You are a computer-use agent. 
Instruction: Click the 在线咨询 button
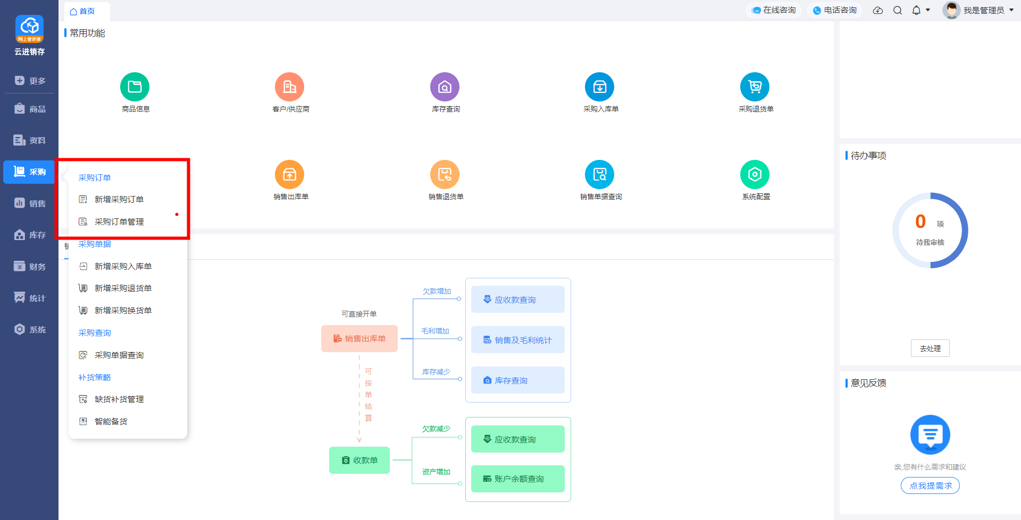pos(774,11)
